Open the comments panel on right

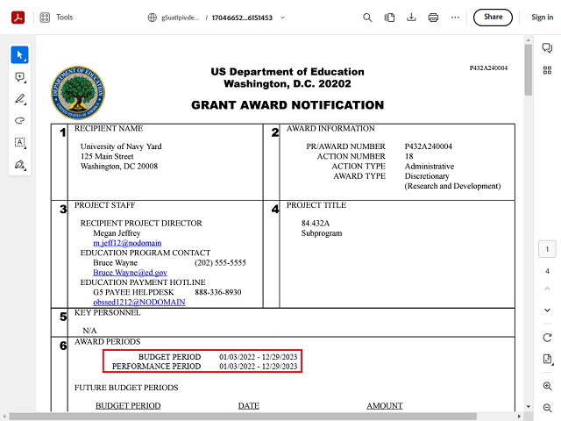click(x=547, y=48)
